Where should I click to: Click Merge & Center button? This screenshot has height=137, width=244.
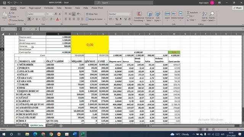[94, 19]
